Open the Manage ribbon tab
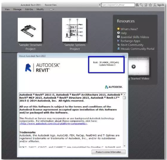The height and width of the screenshot is (160, 167). [x=17, y=9]
